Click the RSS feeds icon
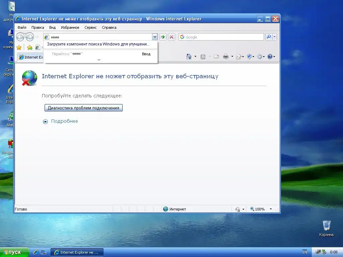The image size is (343, 257). [203, 57]
